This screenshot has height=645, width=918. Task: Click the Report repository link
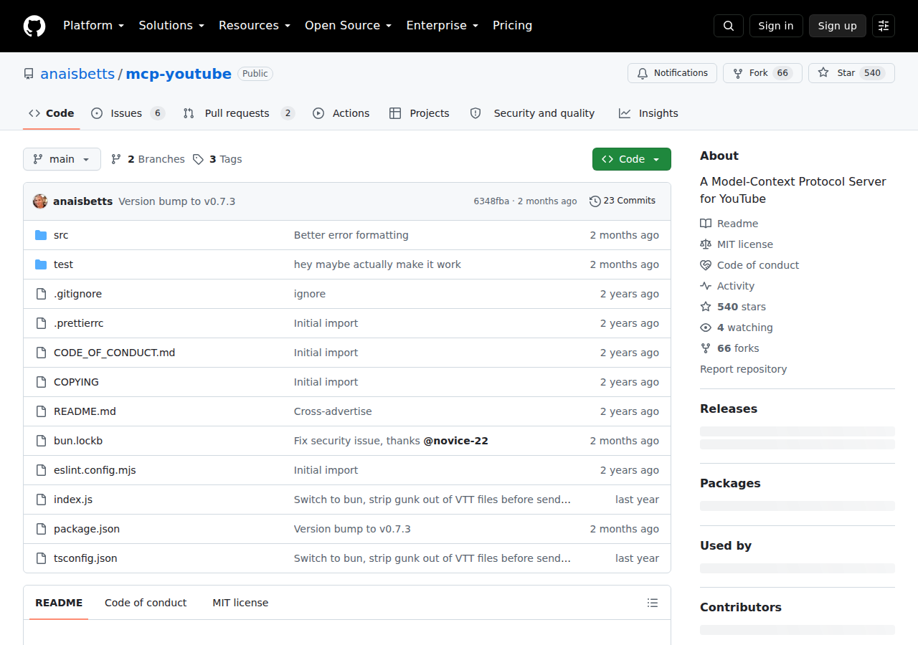tap(743, 369)
